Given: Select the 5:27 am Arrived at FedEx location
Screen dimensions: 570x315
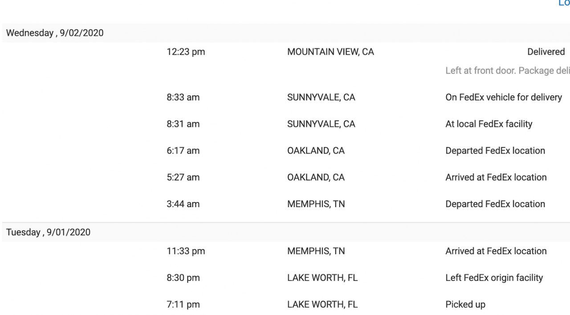Looking at the screenshot, I should coord(496,177).
